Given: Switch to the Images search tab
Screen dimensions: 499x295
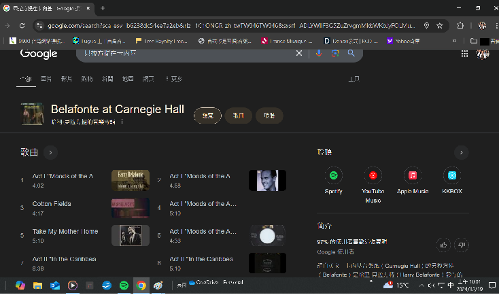Looking at the screenshot, I should click(46, 79).
